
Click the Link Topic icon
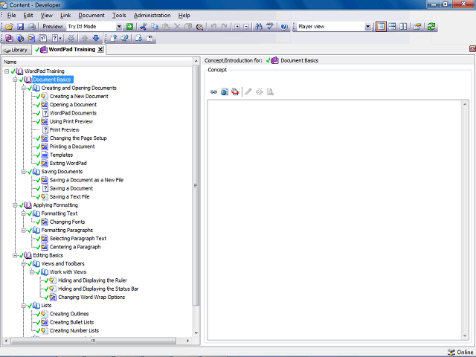pos(31,38)
